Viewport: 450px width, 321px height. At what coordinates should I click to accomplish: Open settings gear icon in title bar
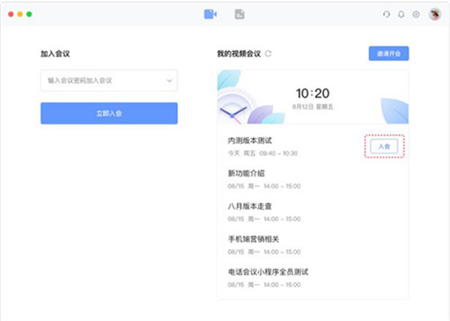pyautogui.click(x=416, y=14)
